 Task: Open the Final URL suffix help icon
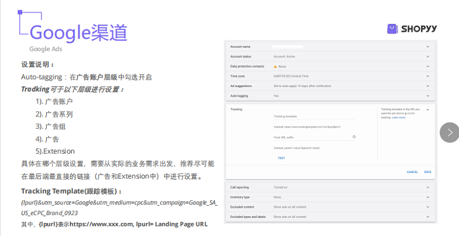(354, 136)
